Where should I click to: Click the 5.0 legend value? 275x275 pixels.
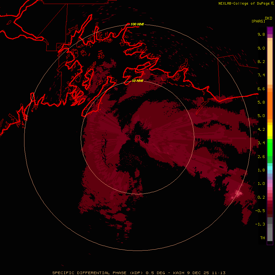point(261,116)
